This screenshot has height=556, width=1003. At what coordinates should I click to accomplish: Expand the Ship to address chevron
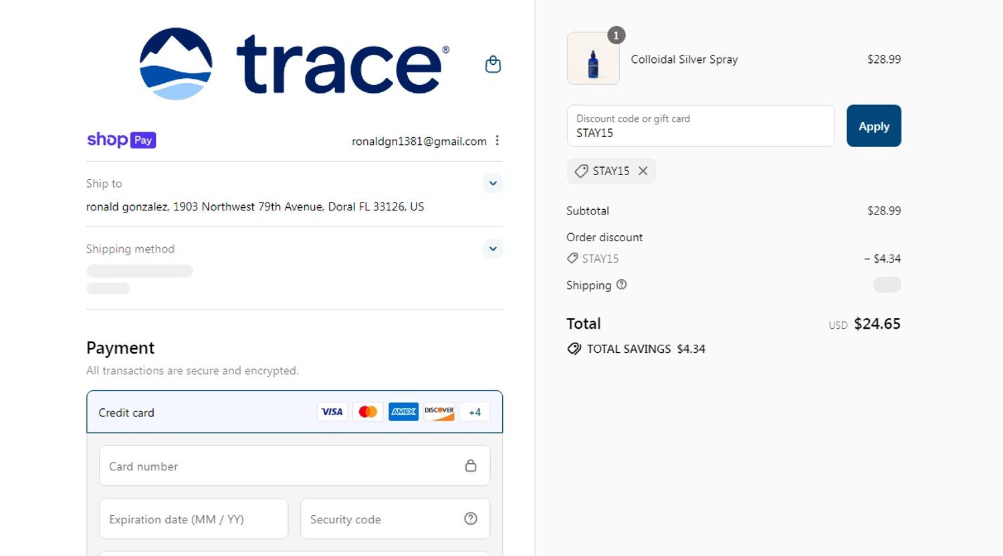point(493,183)
